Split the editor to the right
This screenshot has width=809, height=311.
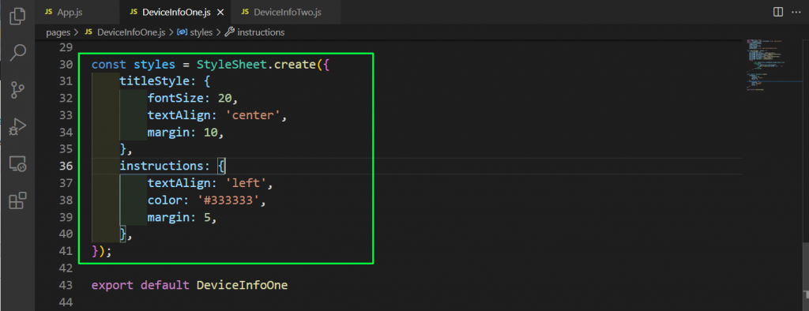(x=778, y=11)
